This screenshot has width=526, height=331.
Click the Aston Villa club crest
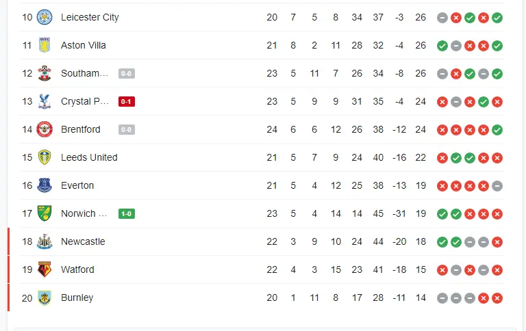(x=45, y=45)
